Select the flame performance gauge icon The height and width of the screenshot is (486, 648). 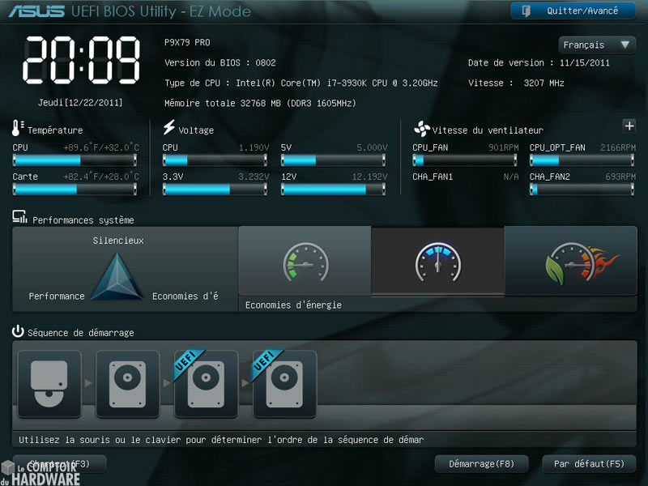pyautogui.click(x=571, y=261)
